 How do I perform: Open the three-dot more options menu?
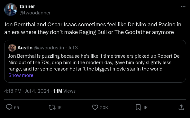coord(183,6)
